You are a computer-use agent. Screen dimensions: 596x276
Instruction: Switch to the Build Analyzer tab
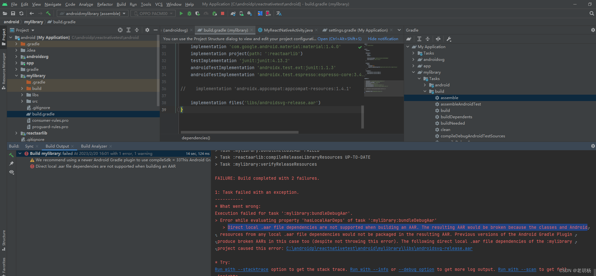[94, 146]
